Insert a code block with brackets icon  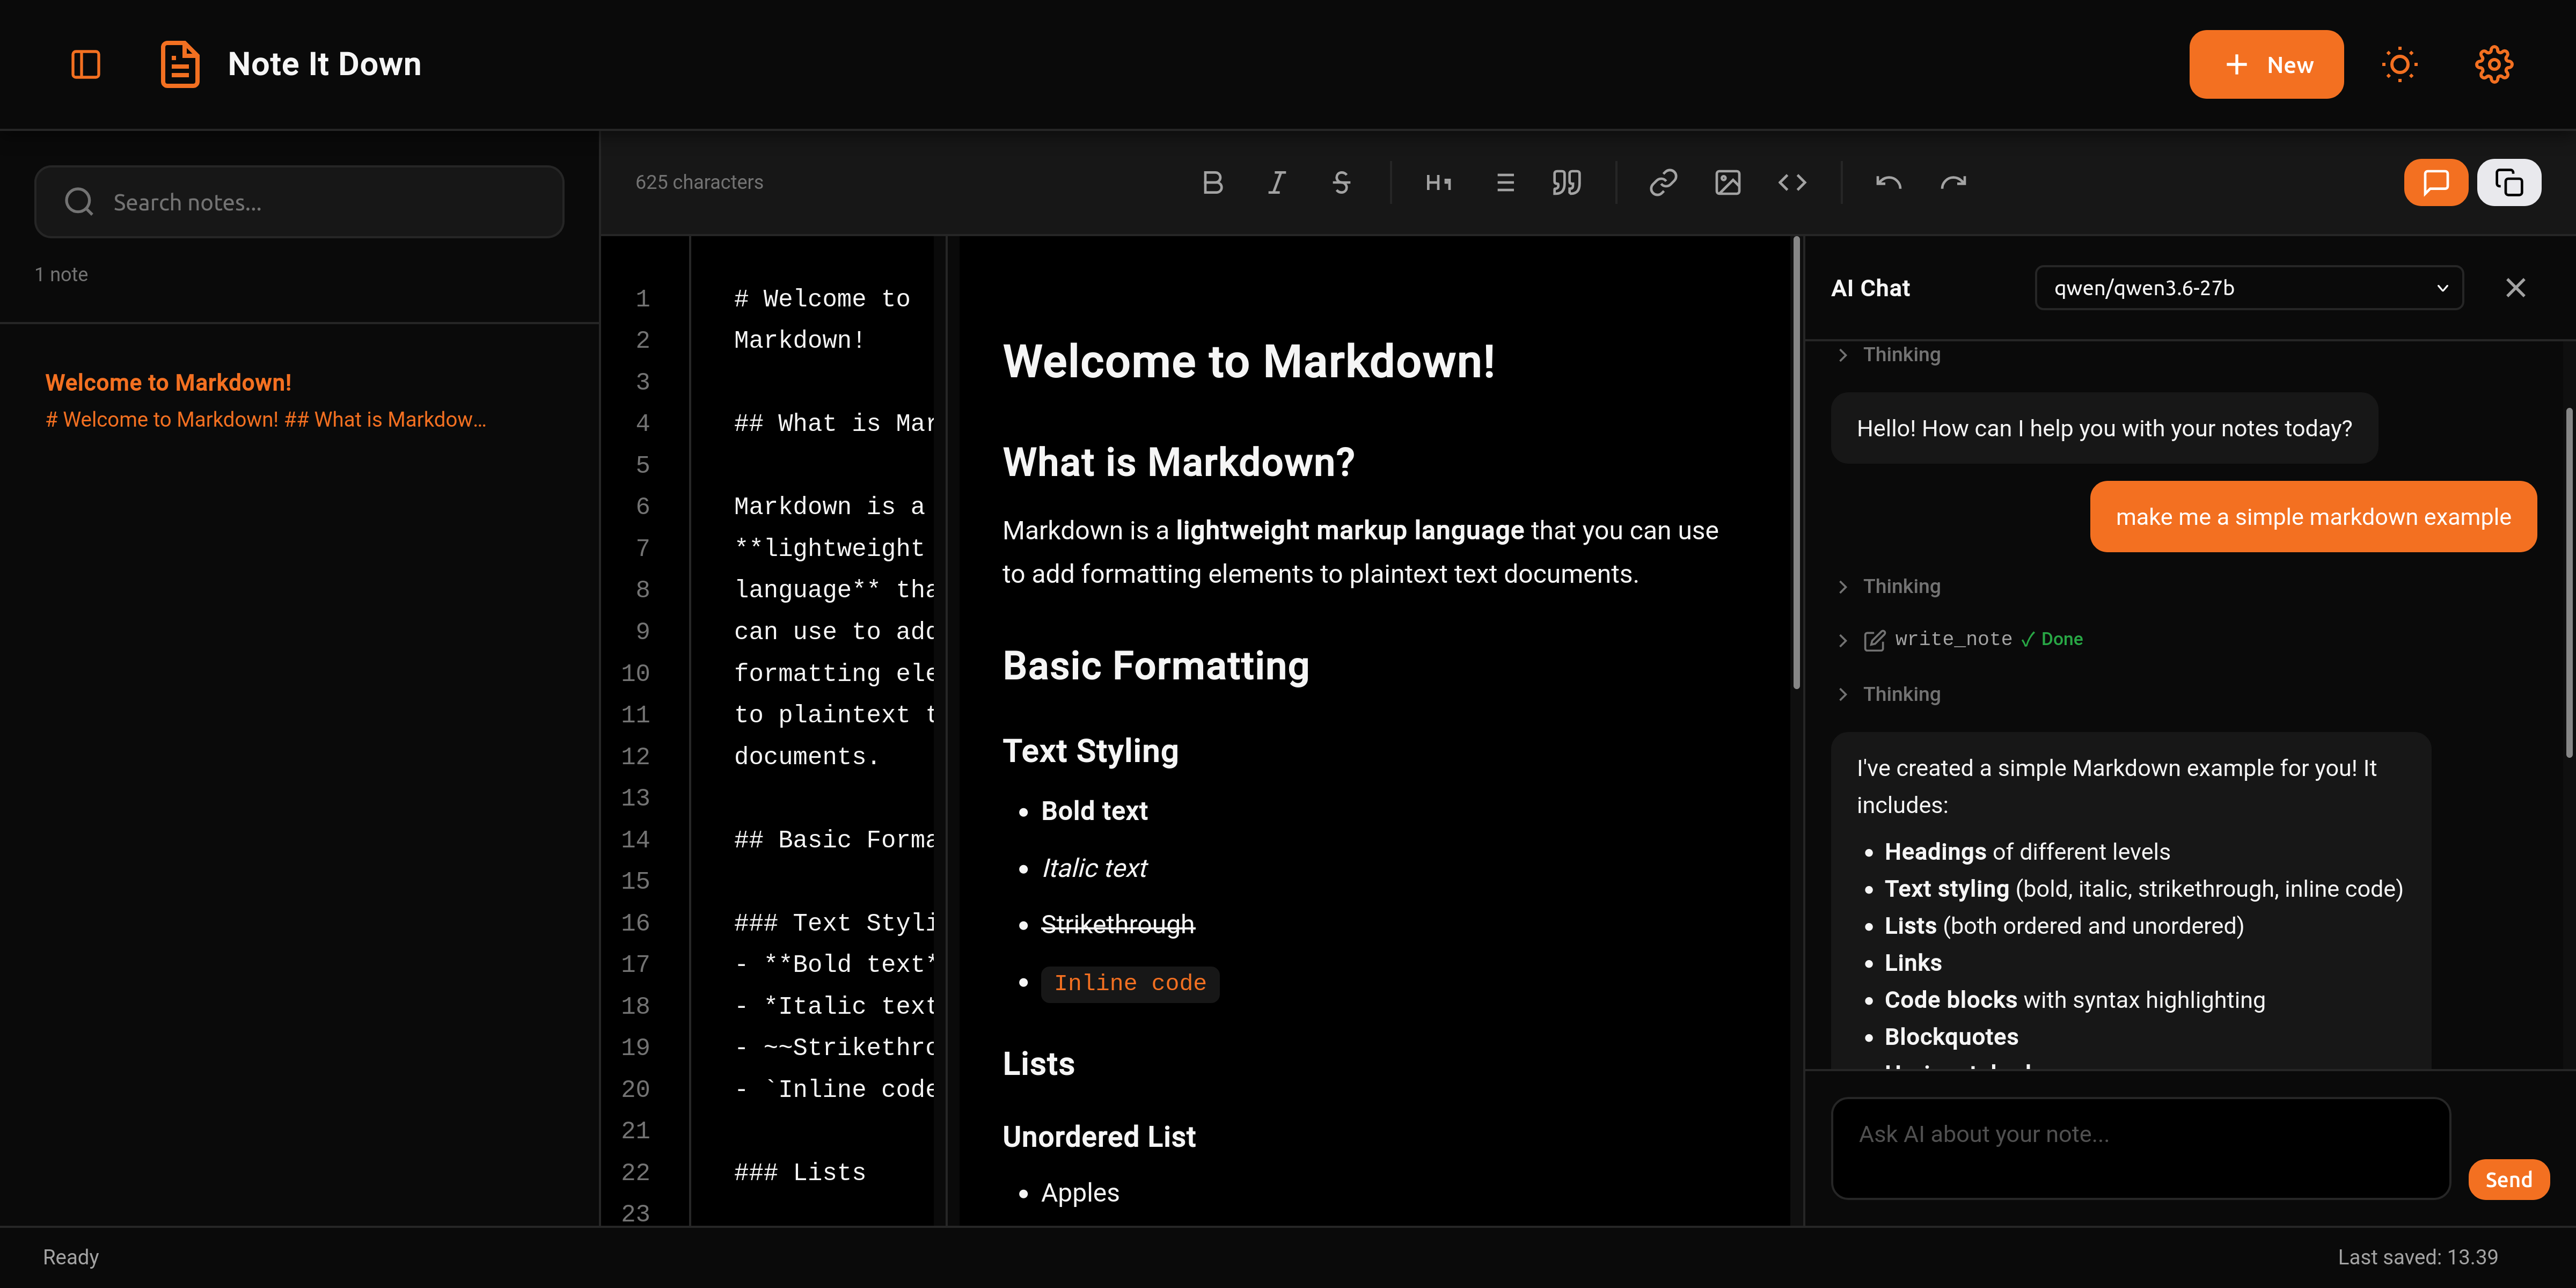1792,182
